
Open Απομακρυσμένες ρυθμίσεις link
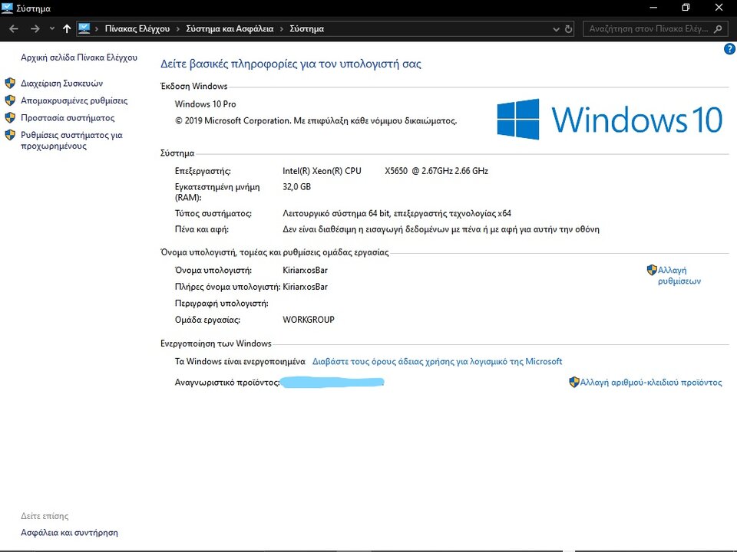[x=74, y=101]
